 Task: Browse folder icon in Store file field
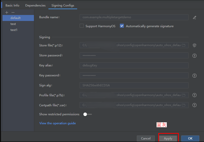click(x=184, y=45)
